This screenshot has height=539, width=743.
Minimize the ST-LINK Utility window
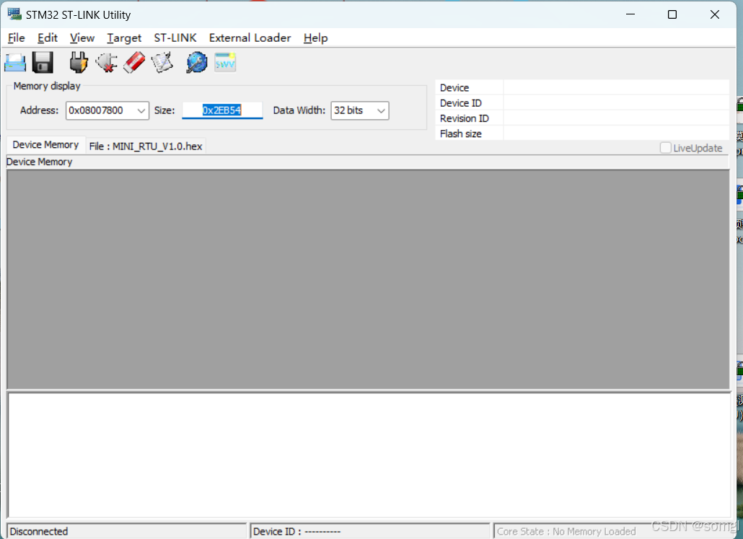tap(630, 14)
